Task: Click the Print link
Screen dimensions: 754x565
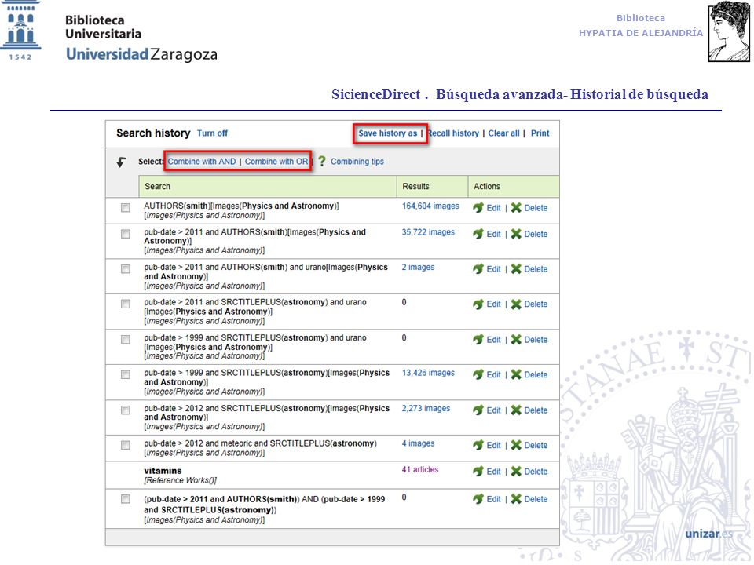Action: (x=540, y=133)
